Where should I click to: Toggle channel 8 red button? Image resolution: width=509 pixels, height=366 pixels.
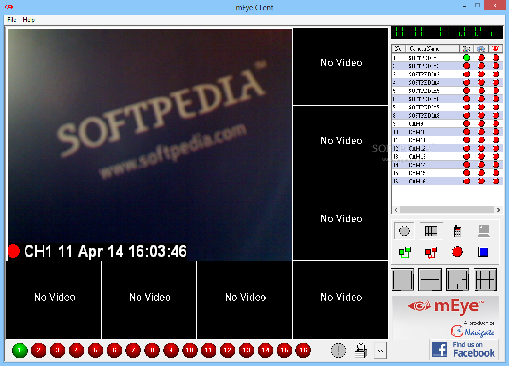152,351
